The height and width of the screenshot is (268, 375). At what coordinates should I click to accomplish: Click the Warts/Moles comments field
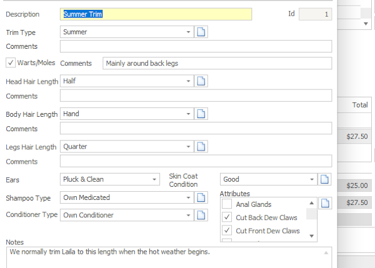point(216,63)
